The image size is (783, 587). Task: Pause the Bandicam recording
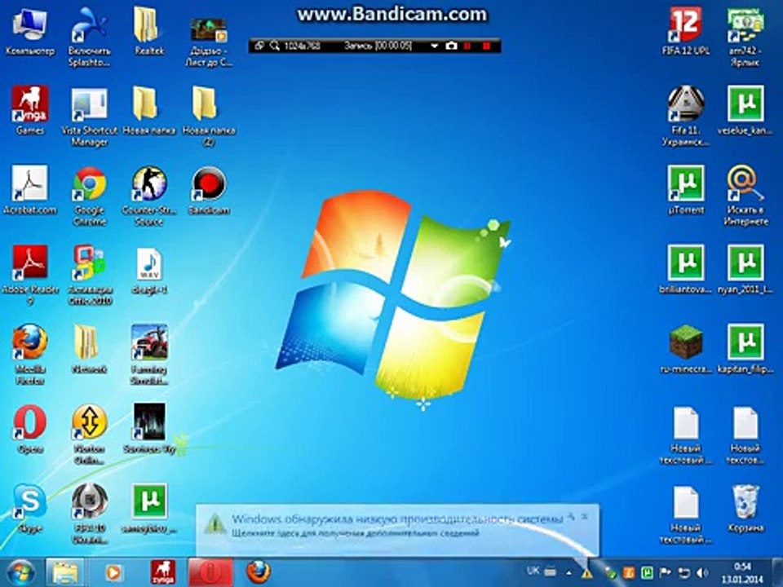coord(468,46)
